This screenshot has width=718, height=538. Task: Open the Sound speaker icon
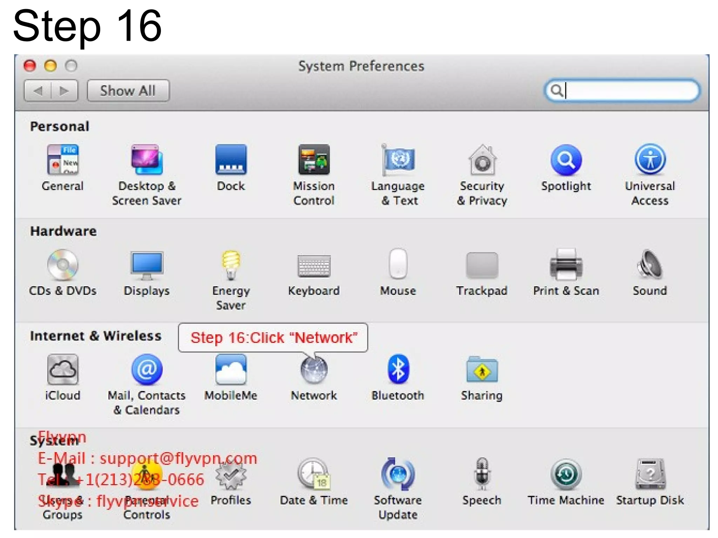tap(650, 265)
